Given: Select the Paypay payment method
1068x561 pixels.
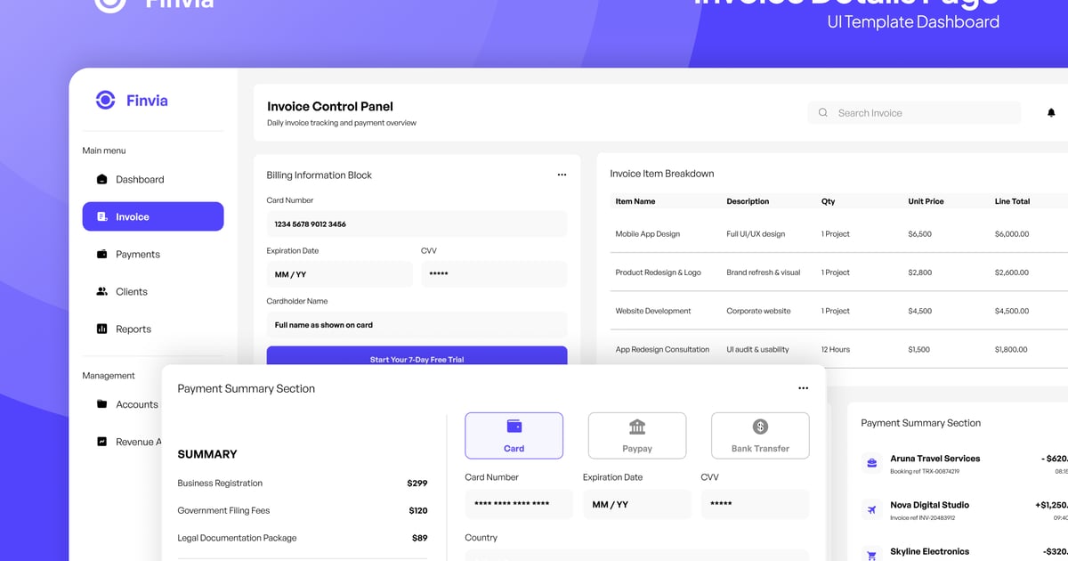Looking at the screenshot, I should coord(636,435).
